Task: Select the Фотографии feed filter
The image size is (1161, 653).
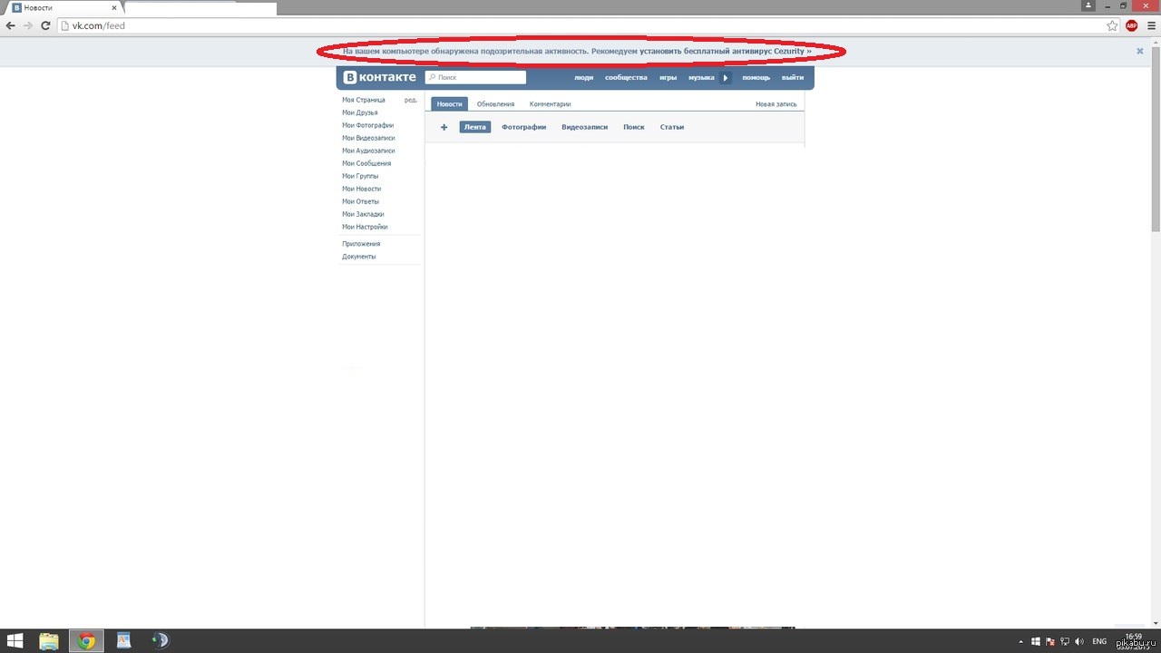Action: point(523,127)
